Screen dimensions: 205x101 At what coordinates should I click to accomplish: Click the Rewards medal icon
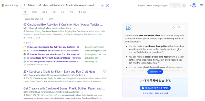tap(194, 5)
